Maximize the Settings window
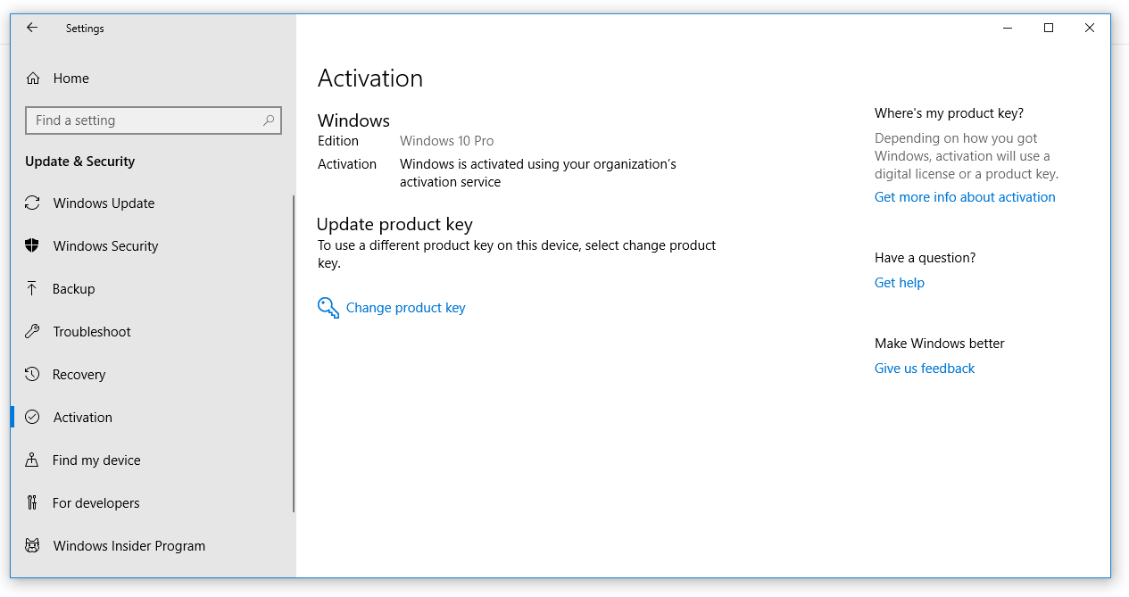The image size is (1129, 597). click(1049, 28)
